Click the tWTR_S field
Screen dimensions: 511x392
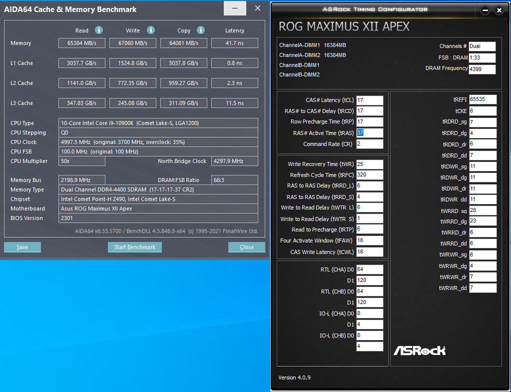pos(370,219)
